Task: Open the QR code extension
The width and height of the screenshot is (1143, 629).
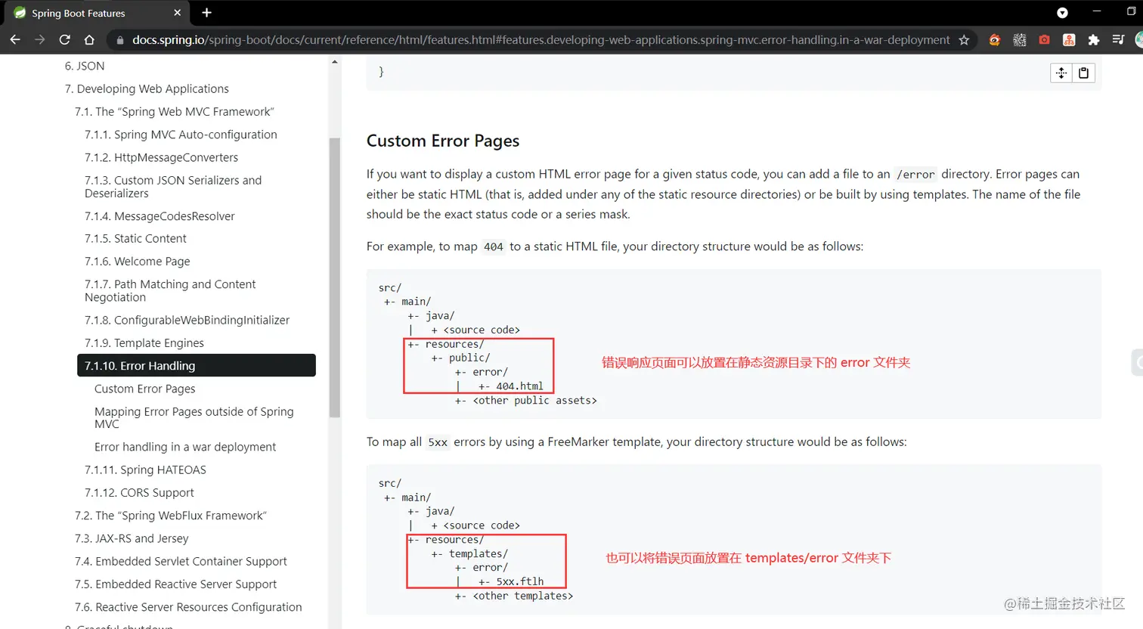Action: pos(1020,40)
